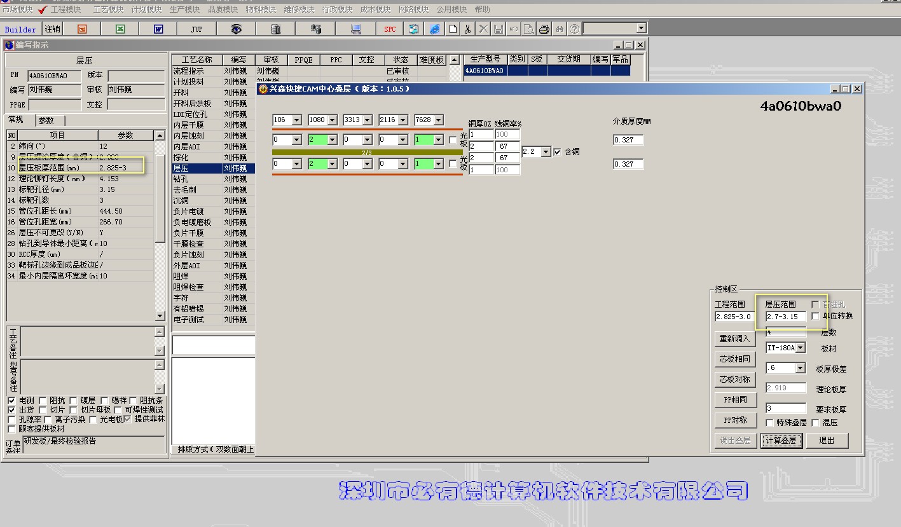Open the SPC toolbar button

tap(390, 29)
